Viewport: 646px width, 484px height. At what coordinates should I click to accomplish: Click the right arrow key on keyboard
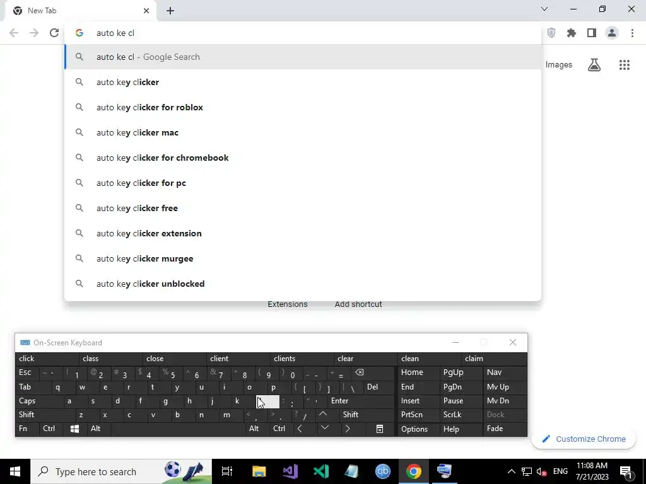[348, 429]
